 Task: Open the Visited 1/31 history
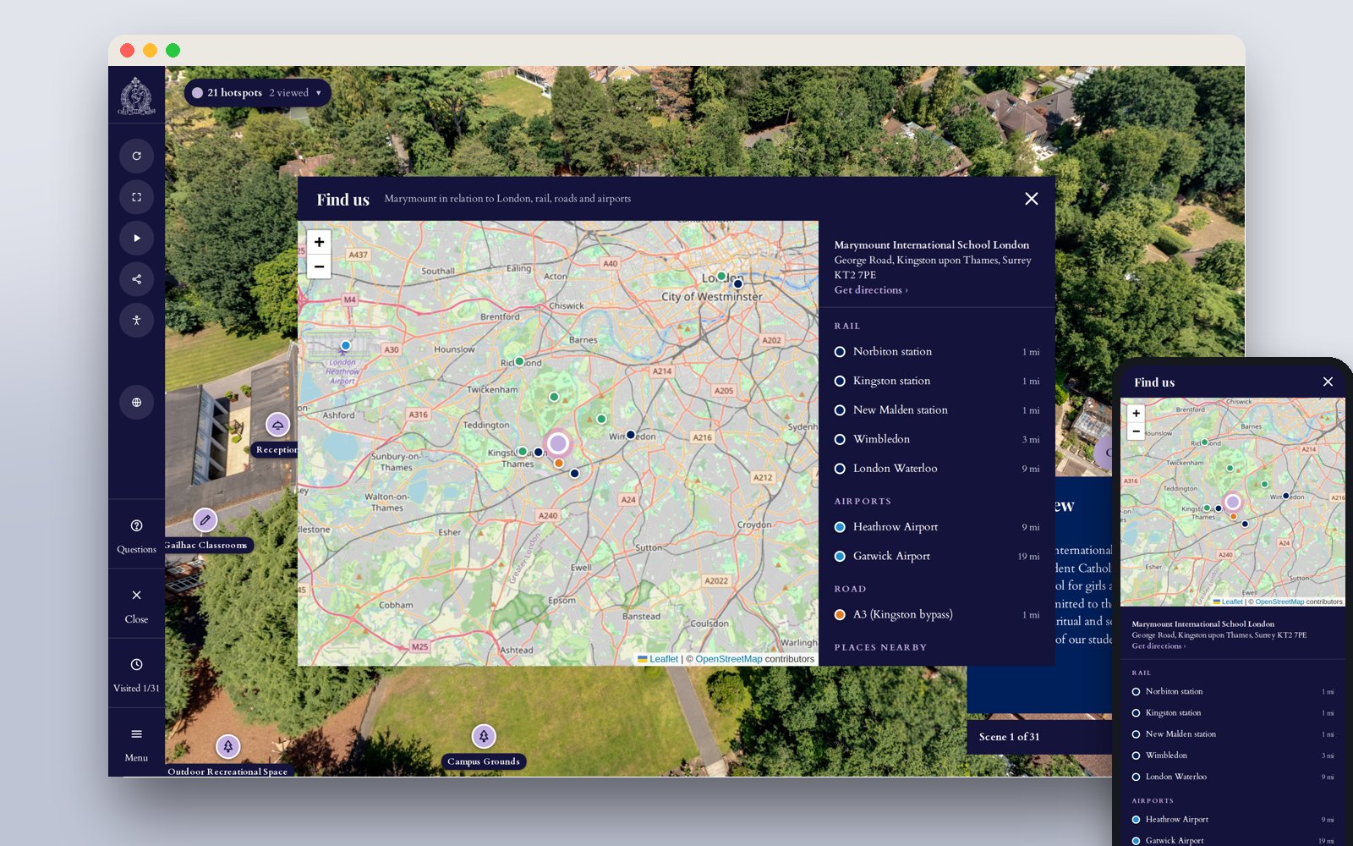136,674
